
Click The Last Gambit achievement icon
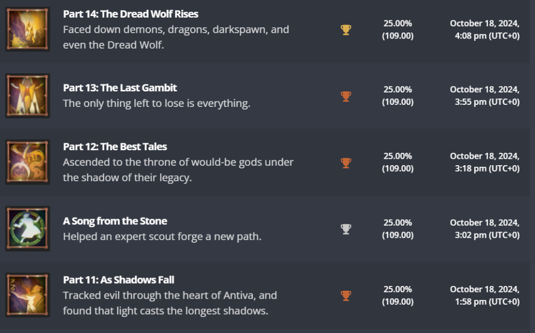[28, 96]
